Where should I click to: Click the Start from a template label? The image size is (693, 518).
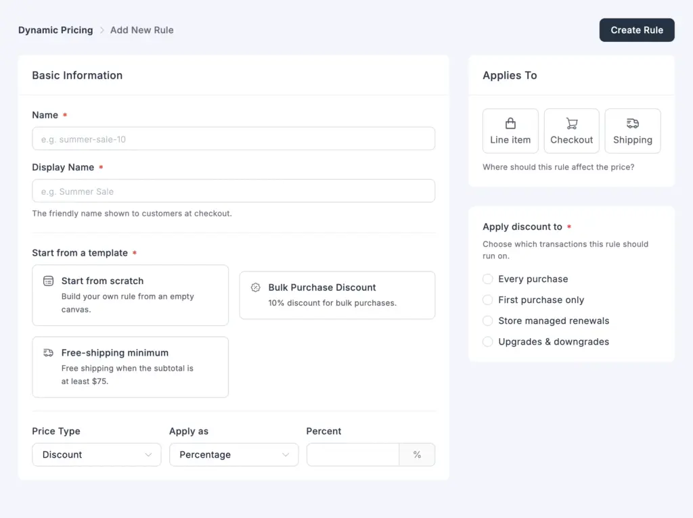pyautogui.click(x=80, y=253)
